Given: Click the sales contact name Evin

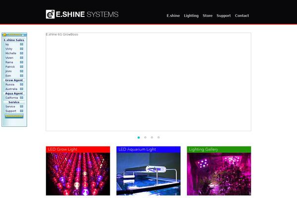Looking at the screenshot, I should [8, 76].
